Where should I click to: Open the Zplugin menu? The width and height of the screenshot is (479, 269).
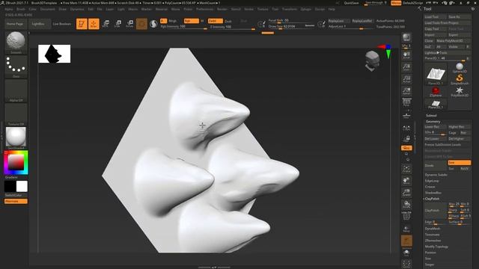tap(306, 9)
